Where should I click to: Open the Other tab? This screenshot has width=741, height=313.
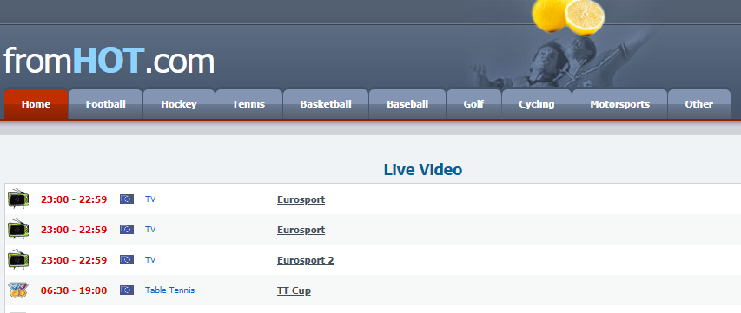coord(699,104)
